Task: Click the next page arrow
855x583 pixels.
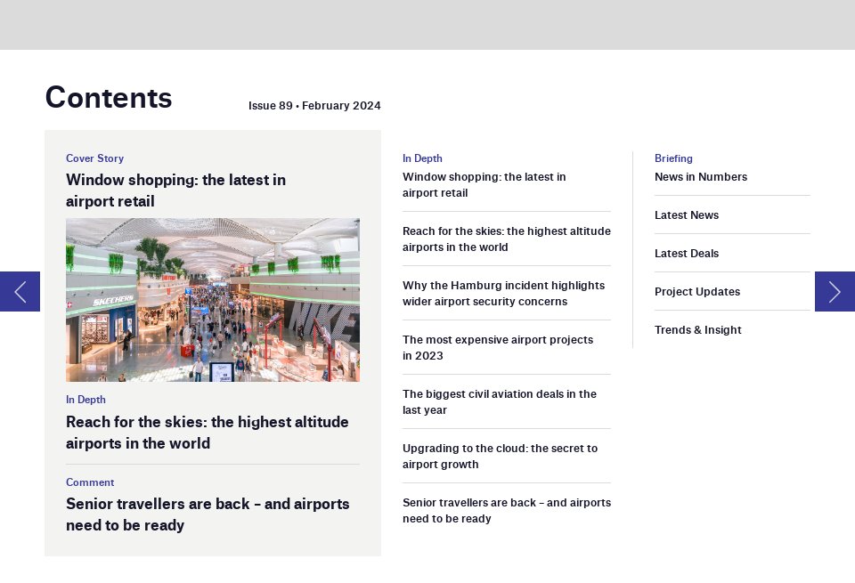Action: [835, 291]
